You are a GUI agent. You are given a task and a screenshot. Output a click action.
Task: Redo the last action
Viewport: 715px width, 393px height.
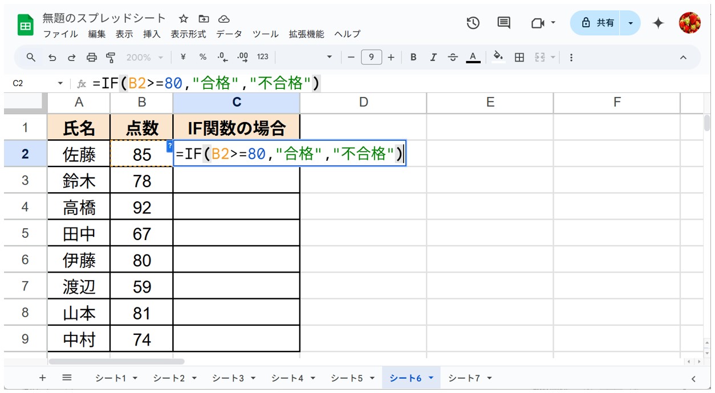click(x=72, y=57)
